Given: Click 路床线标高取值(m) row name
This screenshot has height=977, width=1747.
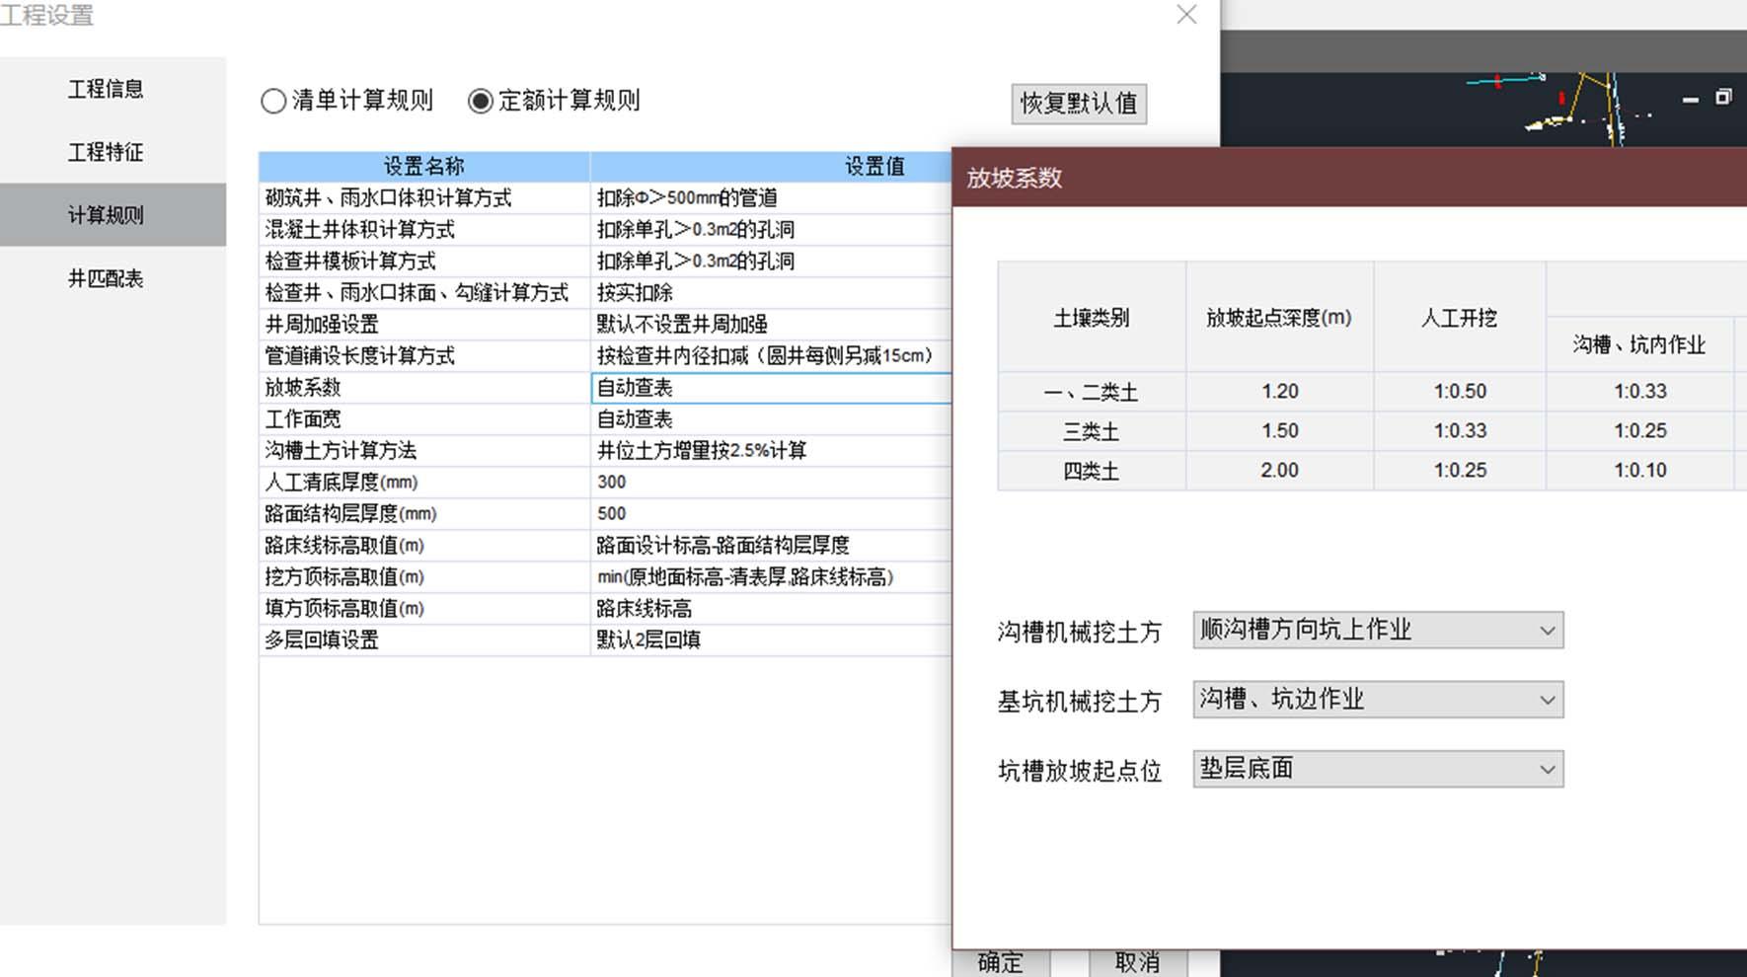Looking at the screenshot, I should (x=344, y=546).
